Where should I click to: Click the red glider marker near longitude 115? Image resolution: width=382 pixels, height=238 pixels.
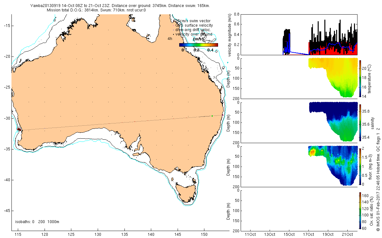(x=19, y=129)
